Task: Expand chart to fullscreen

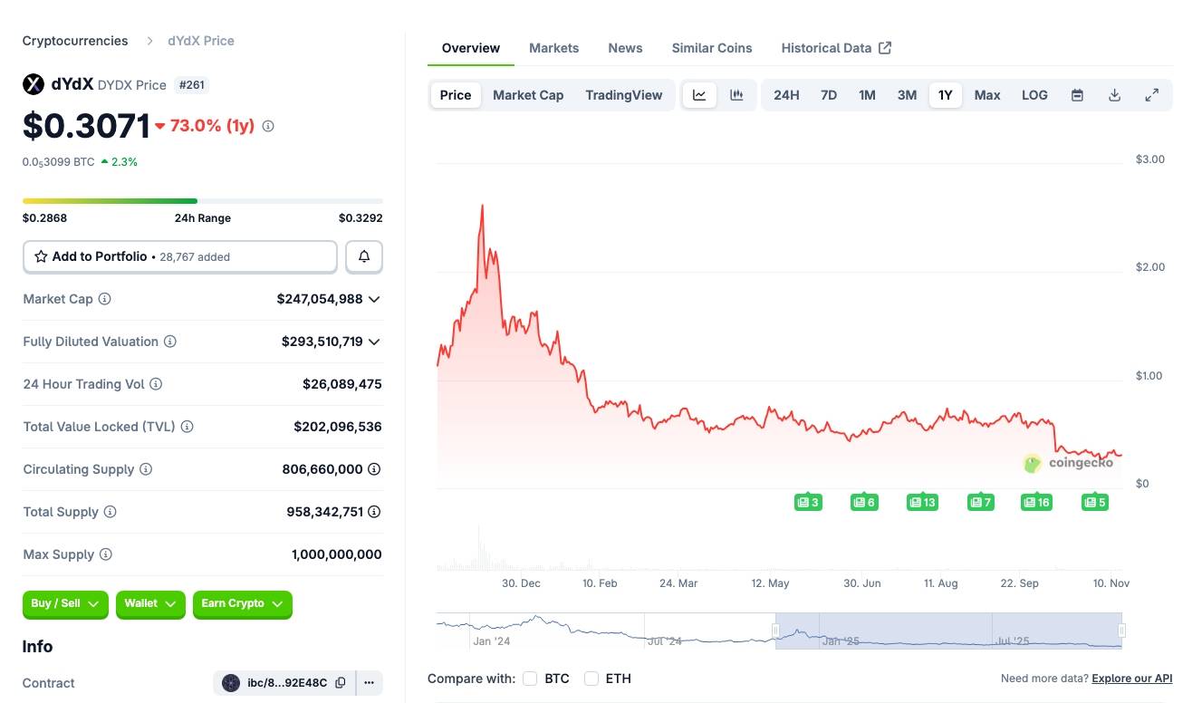Action: click(x=1152, y=95)
